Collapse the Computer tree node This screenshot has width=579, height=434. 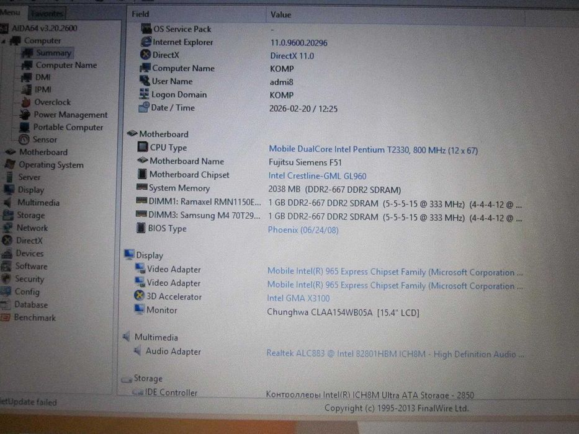pyautogui.click(x=3, y=41)
